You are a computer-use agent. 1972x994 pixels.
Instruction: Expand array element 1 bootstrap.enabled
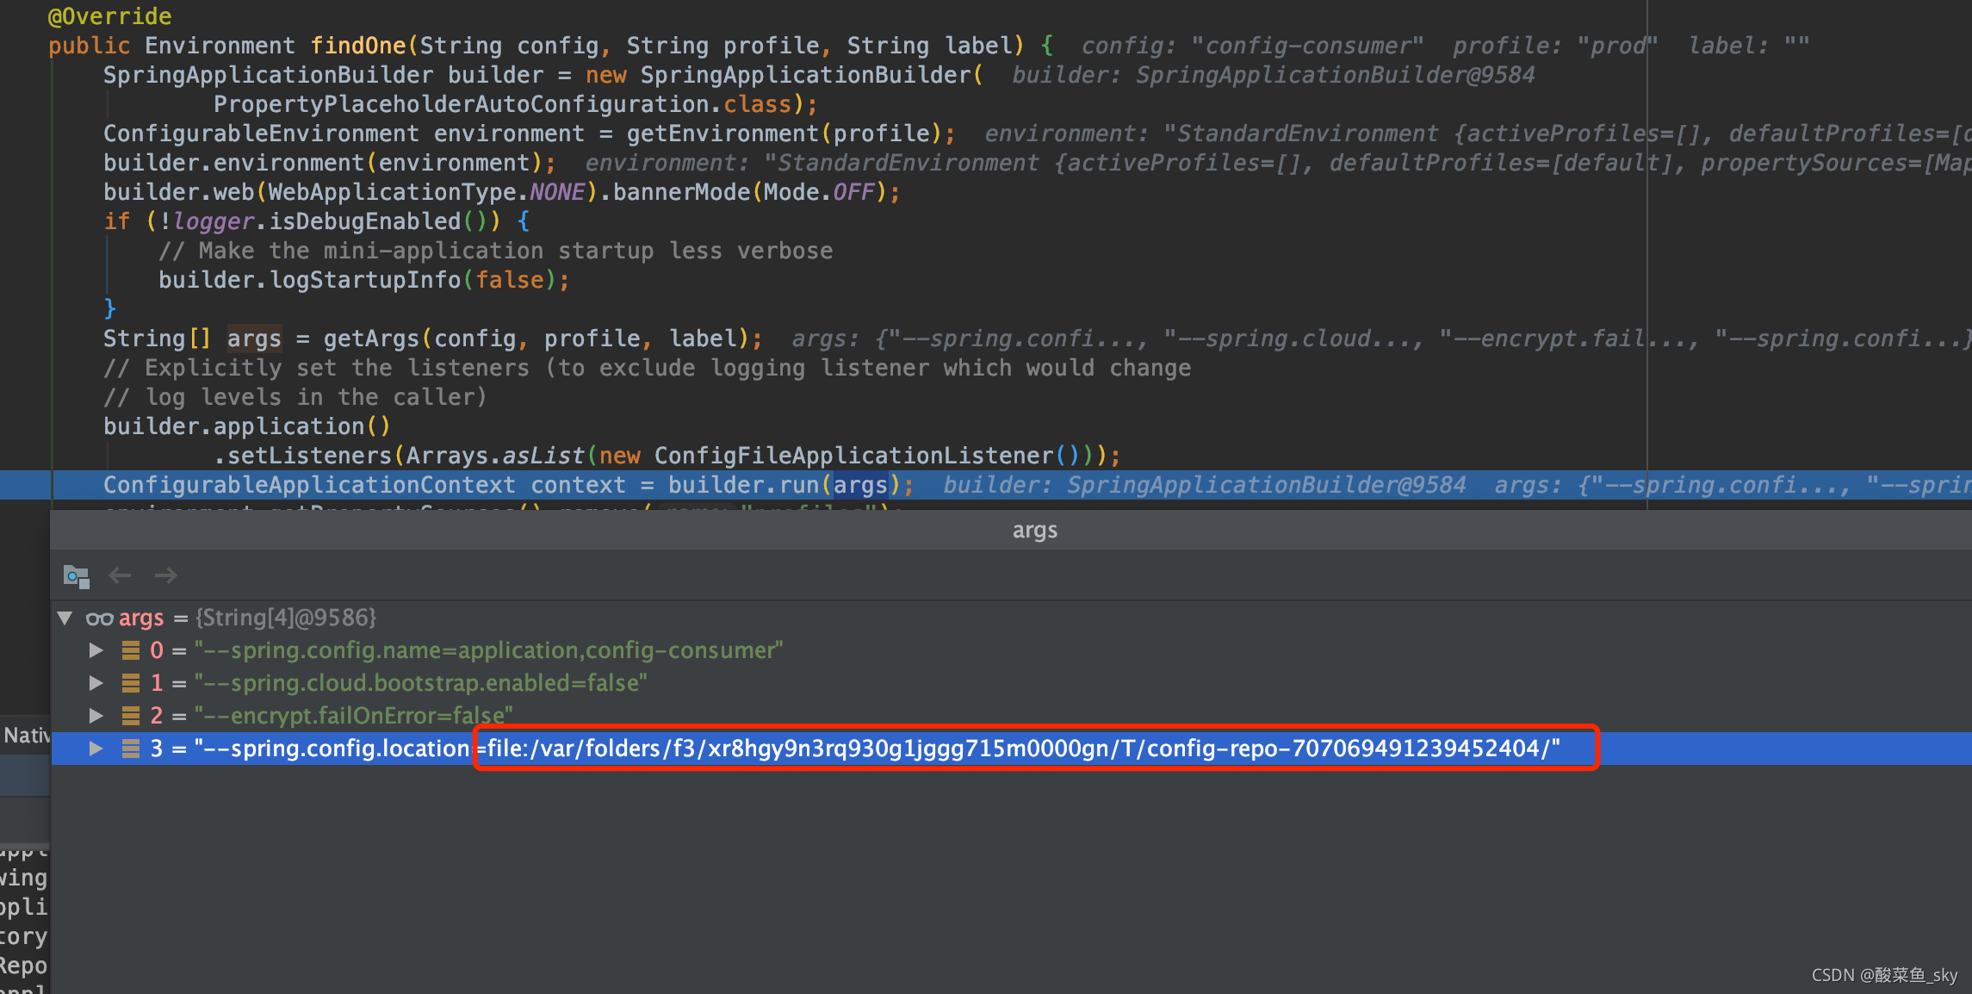(x=96, y=683)
